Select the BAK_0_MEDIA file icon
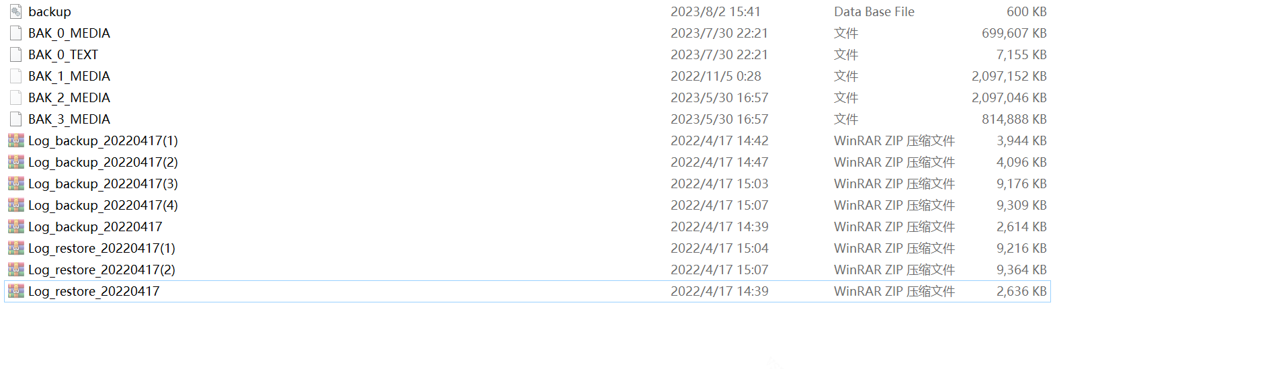This screenshot has width=1262, height=369. point(15,33)
